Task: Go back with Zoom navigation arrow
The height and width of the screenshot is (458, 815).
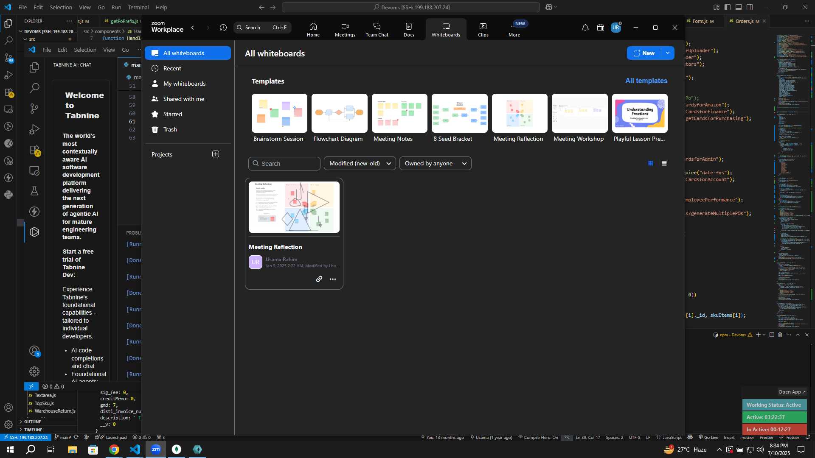Action: 193,28
